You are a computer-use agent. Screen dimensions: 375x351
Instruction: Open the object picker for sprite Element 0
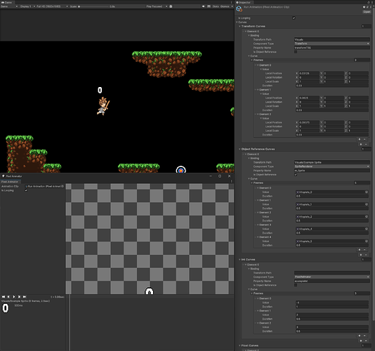[366, 192]
